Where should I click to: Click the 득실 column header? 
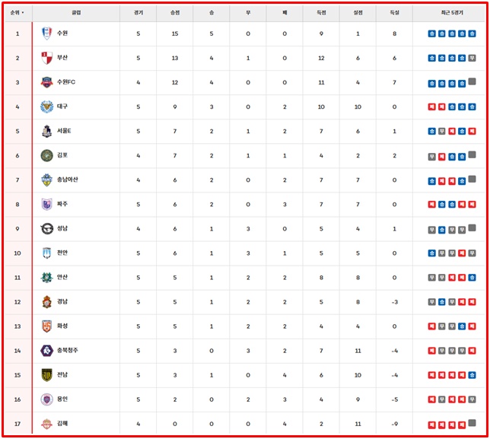coord(394,13)
